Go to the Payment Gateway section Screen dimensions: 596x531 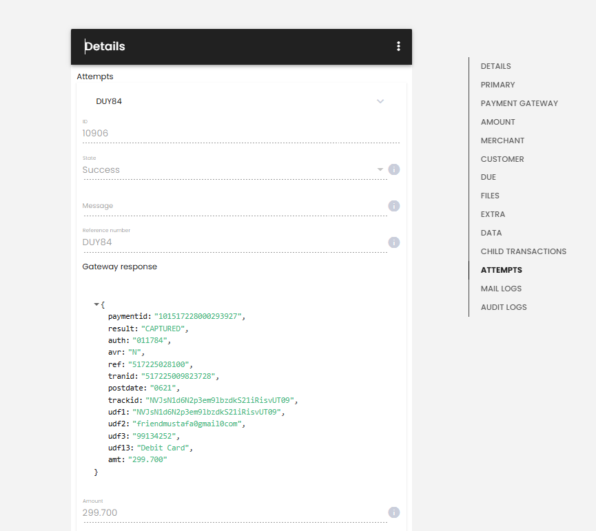pos(520,103)
